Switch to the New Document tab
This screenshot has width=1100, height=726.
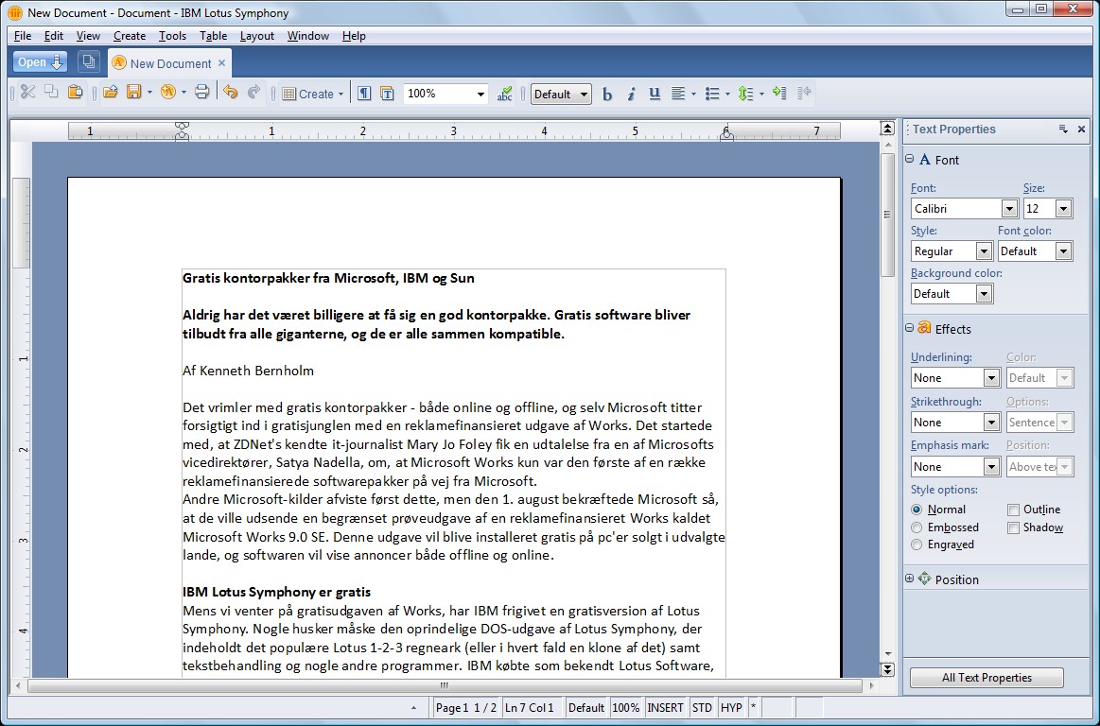(170, 63)
